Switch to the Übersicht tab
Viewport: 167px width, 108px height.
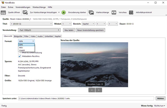tap(8, 36)
